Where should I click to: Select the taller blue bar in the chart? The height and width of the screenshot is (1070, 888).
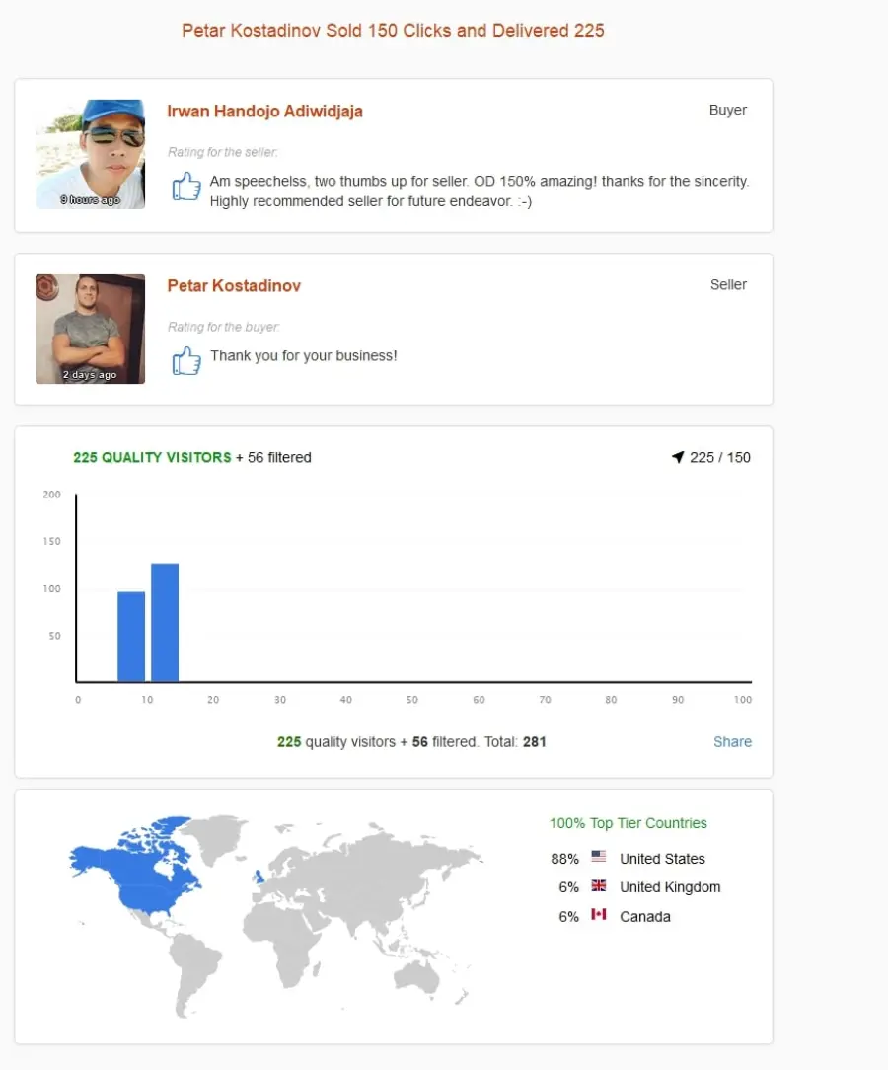pyautogui.click(x=165, y=622)
